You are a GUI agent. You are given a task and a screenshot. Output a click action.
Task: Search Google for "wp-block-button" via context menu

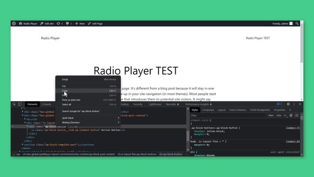(x=88, y=111)
